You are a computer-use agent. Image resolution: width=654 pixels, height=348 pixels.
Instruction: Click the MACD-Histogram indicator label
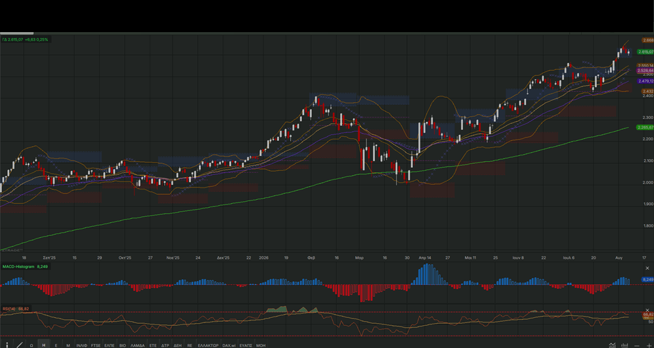[18, 267]
